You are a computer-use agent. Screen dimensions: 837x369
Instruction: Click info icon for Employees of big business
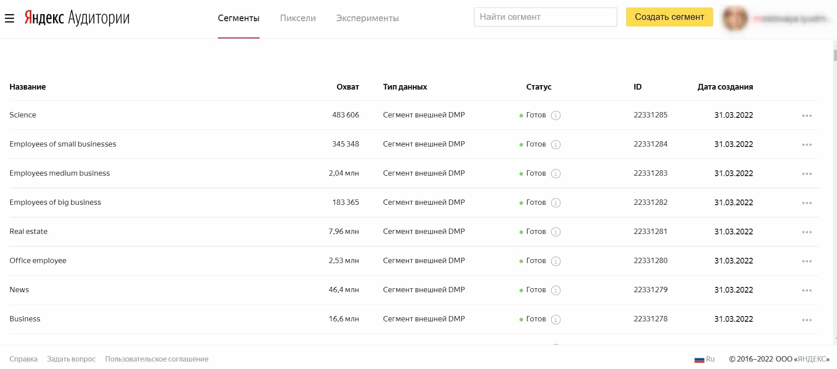[x=556, y=203]
